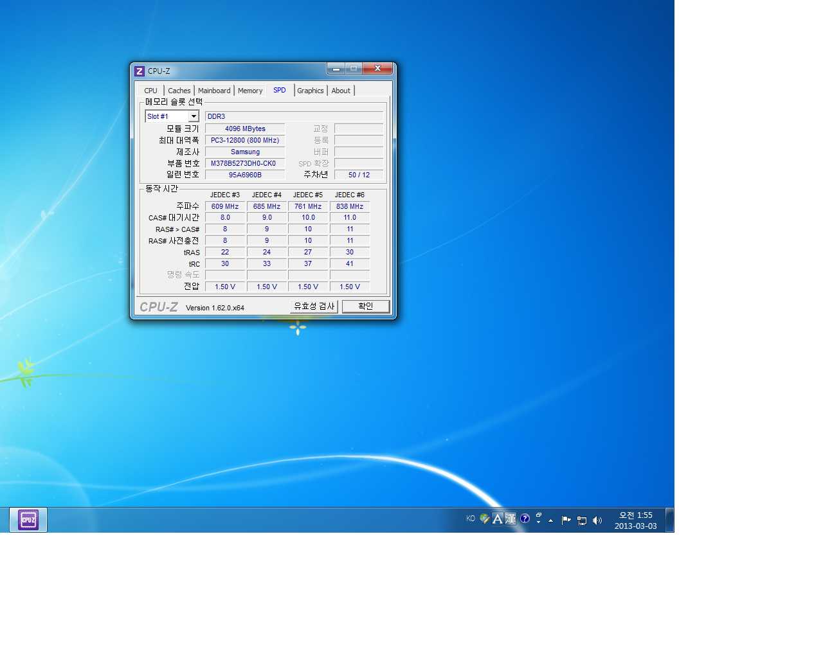Click the Show desktop button
The width and height of the screenshot is (823, 658).
click(669, 520)
